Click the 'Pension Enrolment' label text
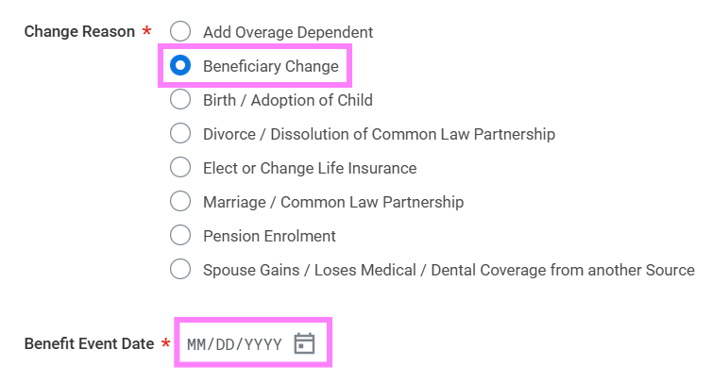This screenshot has height=383, width=712. [x=269, y=236]
